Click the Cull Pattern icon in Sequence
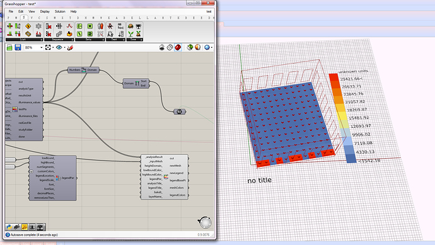The image size is (435, 245). tap(49, 34)
